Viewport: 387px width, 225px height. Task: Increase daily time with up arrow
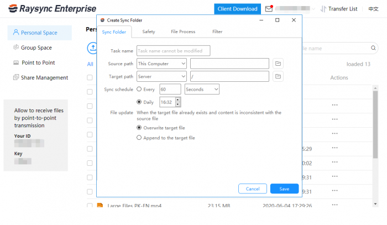click(x=177, y=100)
